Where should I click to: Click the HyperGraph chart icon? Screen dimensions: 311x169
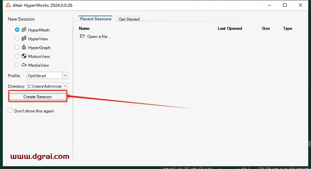point(24,47)
